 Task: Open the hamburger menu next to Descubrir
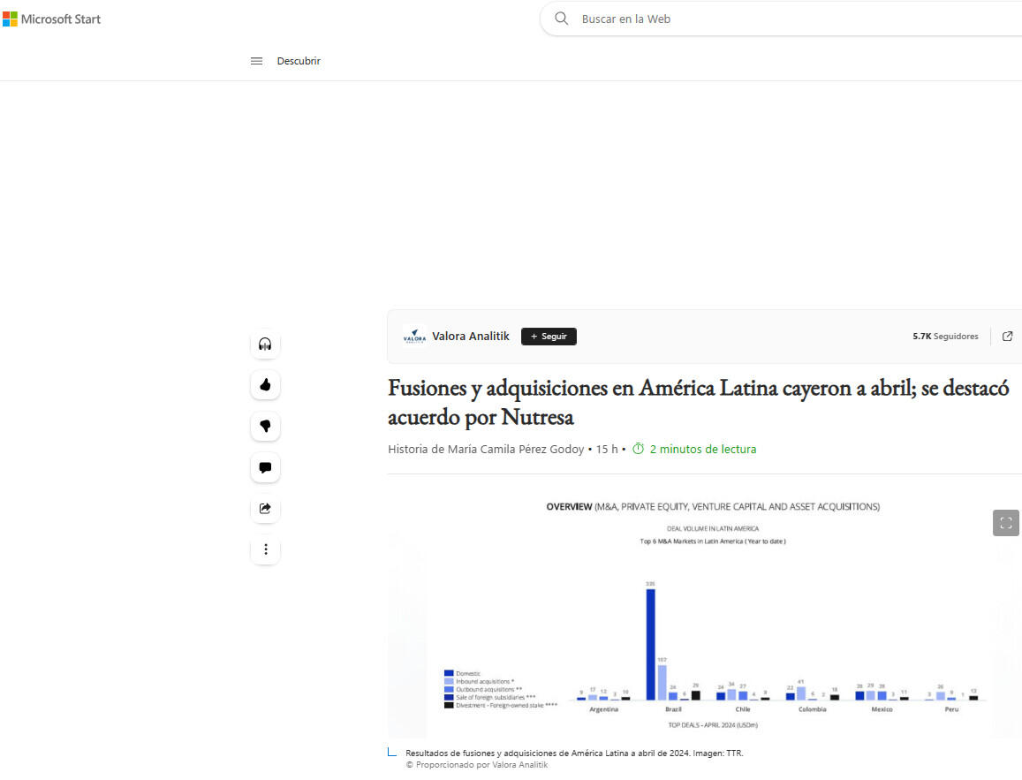[x=256, y=61]
